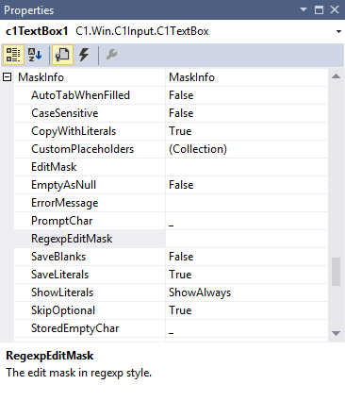This screenshot has height=401, width=345.
Task: Sort properties alphabetically
Action: [x=35, y=55]
